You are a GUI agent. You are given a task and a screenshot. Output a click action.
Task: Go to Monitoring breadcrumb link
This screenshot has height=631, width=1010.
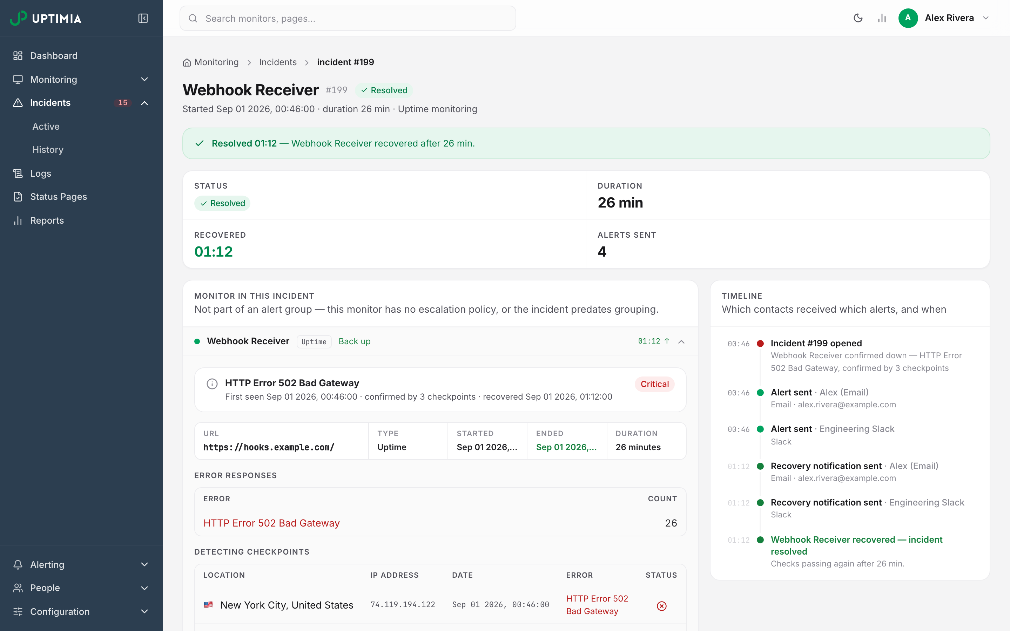[x=216, y=62]
